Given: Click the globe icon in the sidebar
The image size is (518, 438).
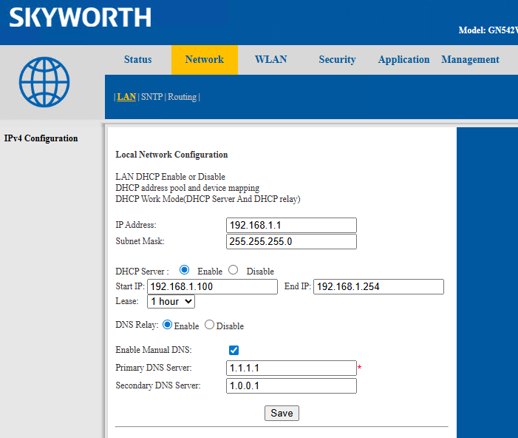Looking at the screenshot, I should pyautogui.click(x=44, y=82).
